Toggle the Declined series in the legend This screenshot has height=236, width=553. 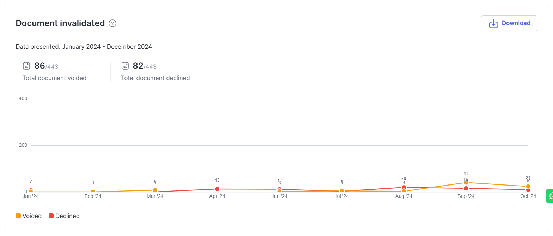coord(64,216)
